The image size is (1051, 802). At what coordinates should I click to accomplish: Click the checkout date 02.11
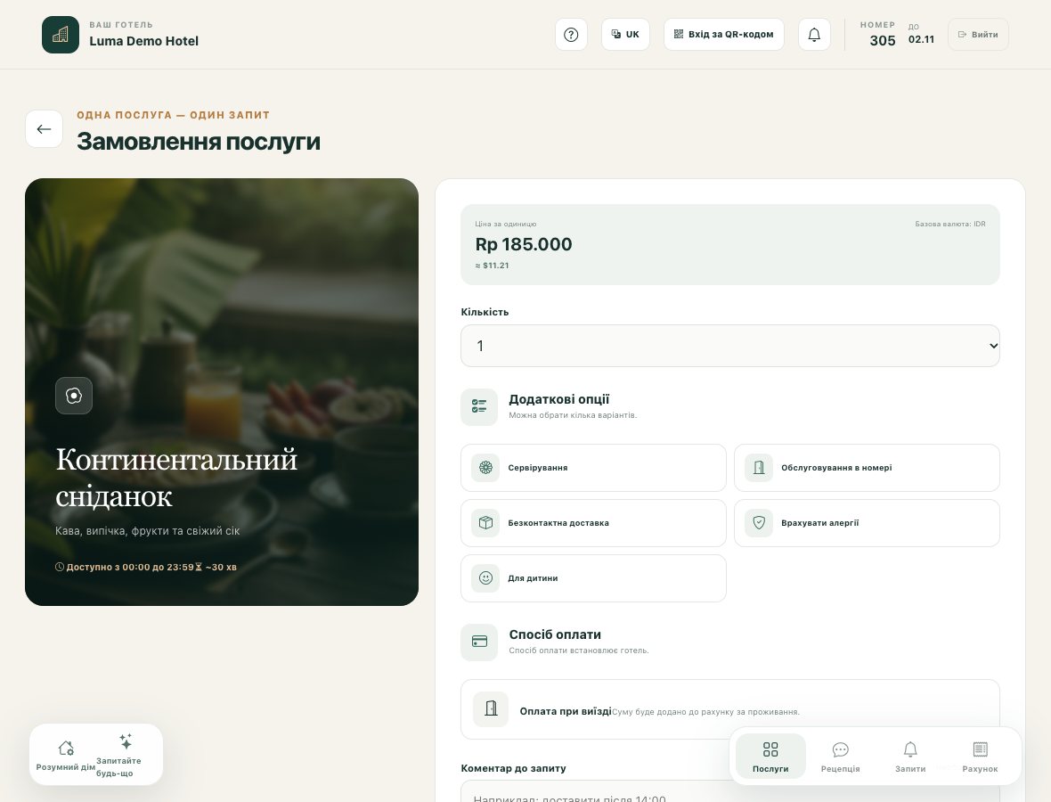coord(921,39)
